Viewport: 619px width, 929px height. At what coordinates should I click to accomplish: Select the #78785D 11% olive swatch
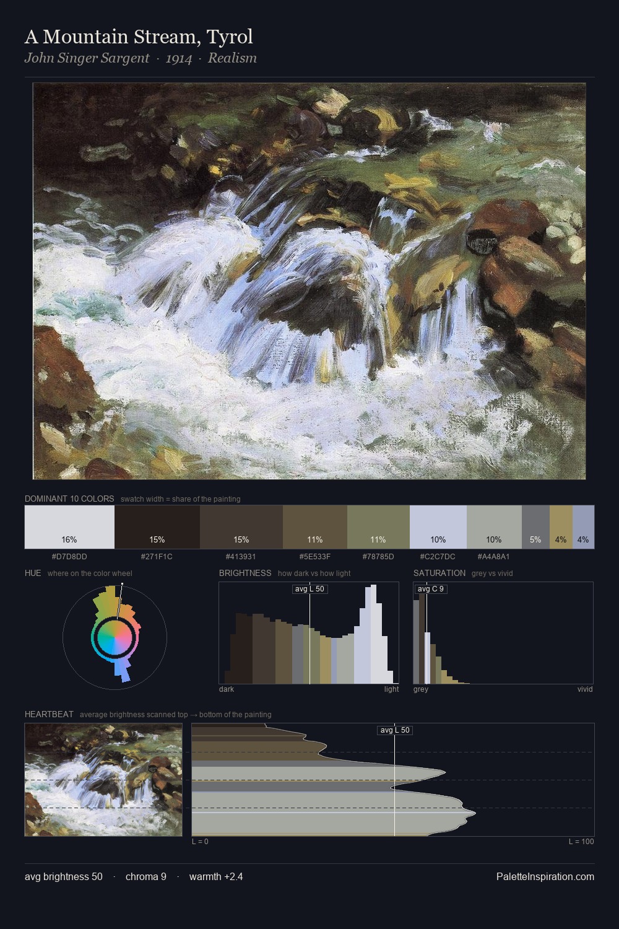tap(378, 527)
